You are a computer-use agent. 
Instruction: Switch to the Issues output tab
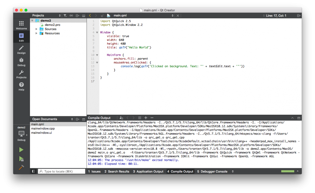click(x=94, y=171)
